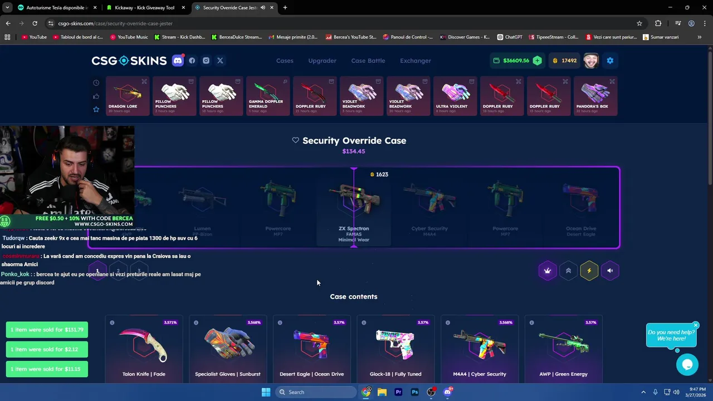This screenshot has height=401, width=713.
Task: Open AWP Green Energy info icon
Action: click(532, 322)
